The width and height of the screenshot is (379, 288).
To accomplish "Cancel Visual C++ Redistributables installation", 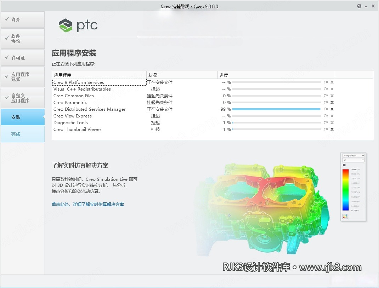I will pos(332,89).
